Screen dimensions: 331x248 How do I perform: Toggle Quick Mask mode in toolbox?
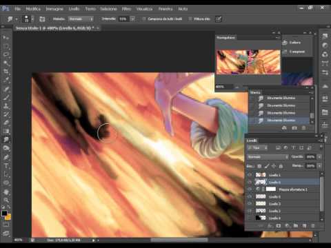coord(6,225)
